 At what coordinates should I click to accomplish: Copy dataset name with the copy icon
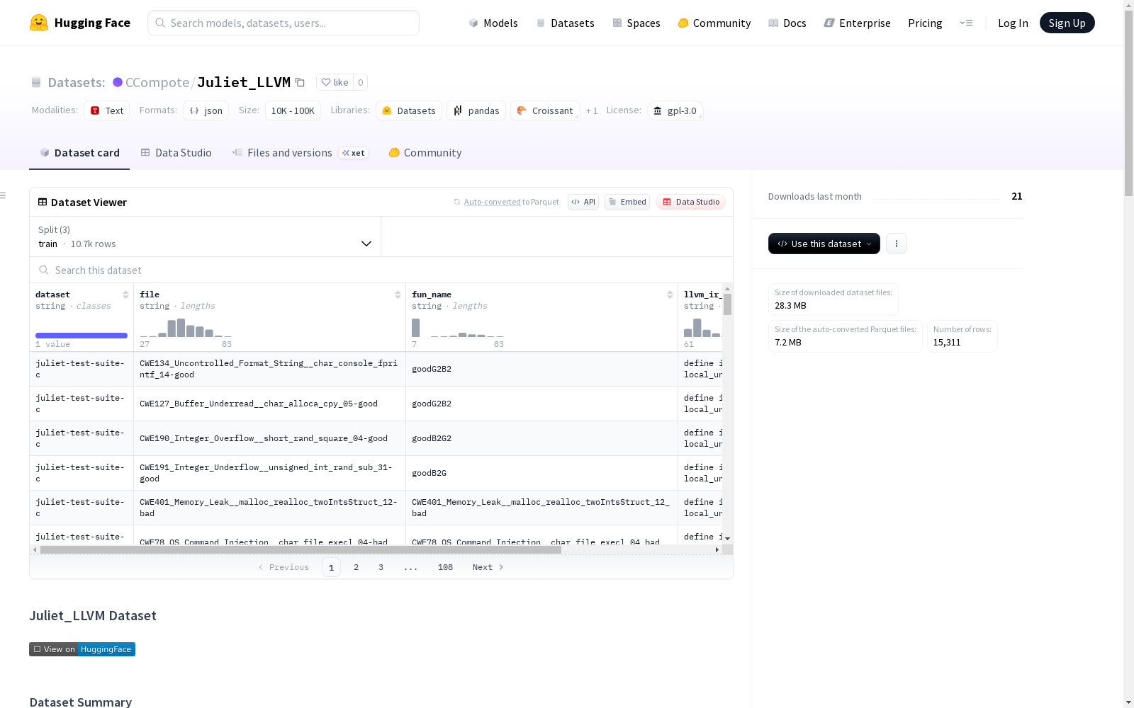tap(300, 82)
